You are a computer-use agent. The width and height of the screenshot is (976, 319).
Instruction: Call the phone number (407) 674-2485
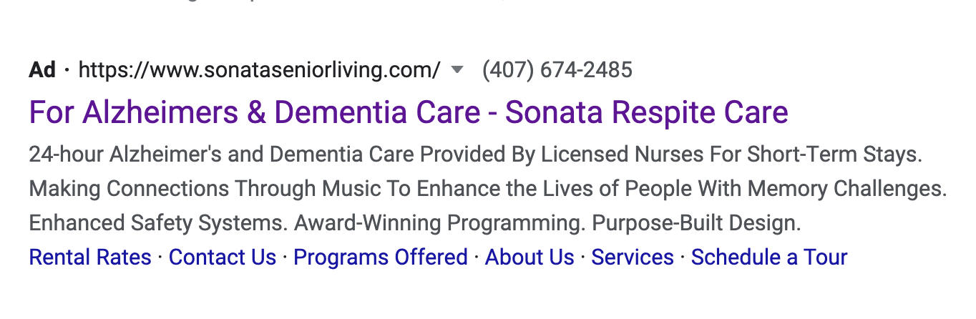tap(557, 70)
